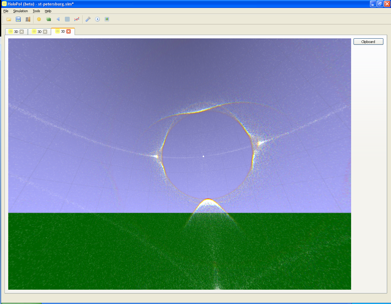Viewport: 391px width, 304px height.
Task: Open the File menu
Action: [x=6, y=11]
